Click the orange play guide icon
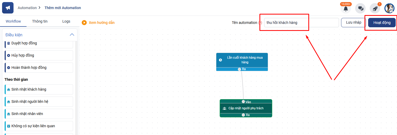Image resolution: width=397 pixels, height=135 pixels. [84, 23]
